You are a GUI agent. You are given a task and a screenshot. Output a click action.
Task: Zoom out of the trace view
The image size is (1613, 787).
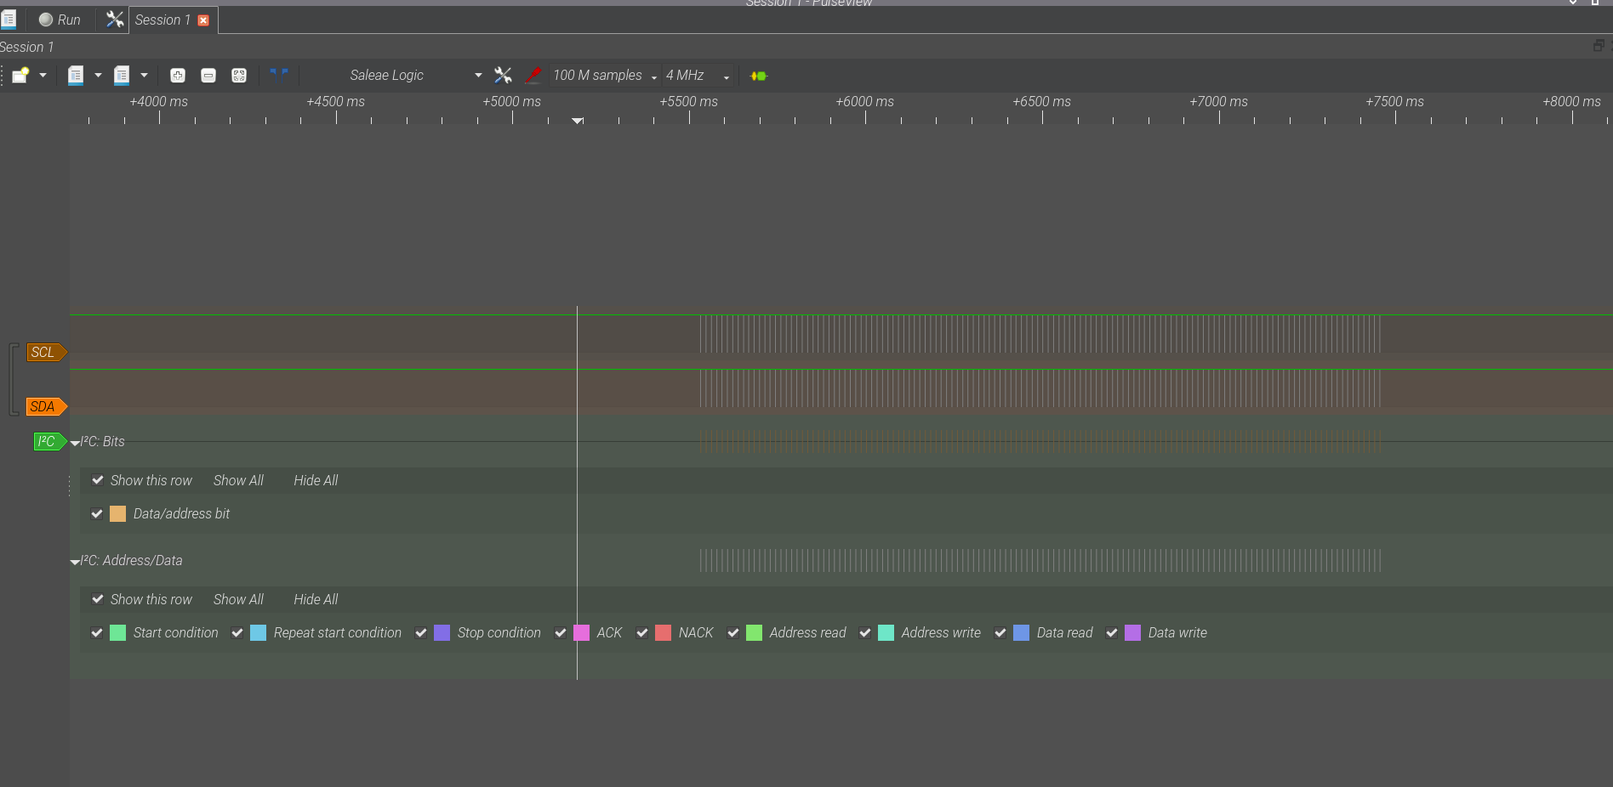click(208, 76)
